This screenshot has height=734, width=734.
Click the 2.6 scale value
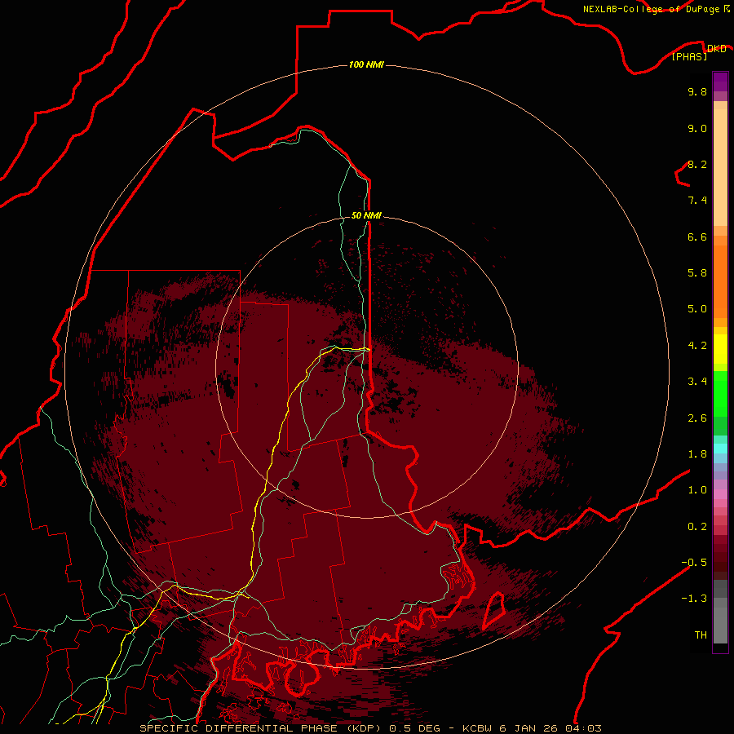pos(697,418)
